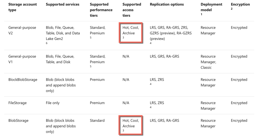The image size is (260, 137).
Task: Select the highlighted Hot, Cool, Archive box for General-purpose V2
Action: pyautogui.click(x=131, y=33)
